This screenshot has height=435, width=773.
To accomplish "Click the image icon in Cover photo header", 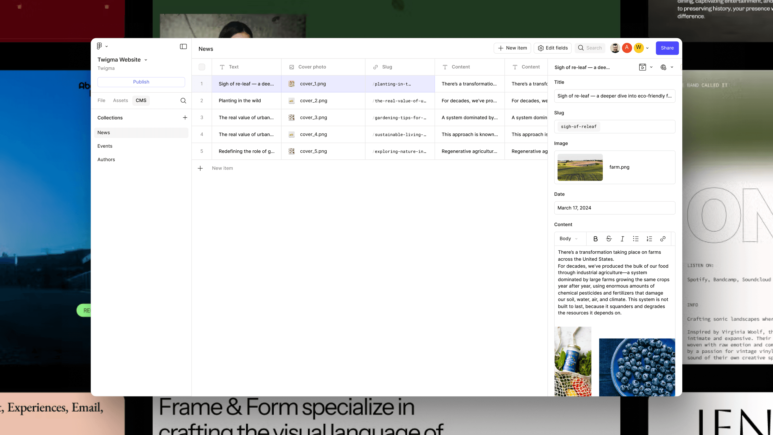I will [291, 67].
